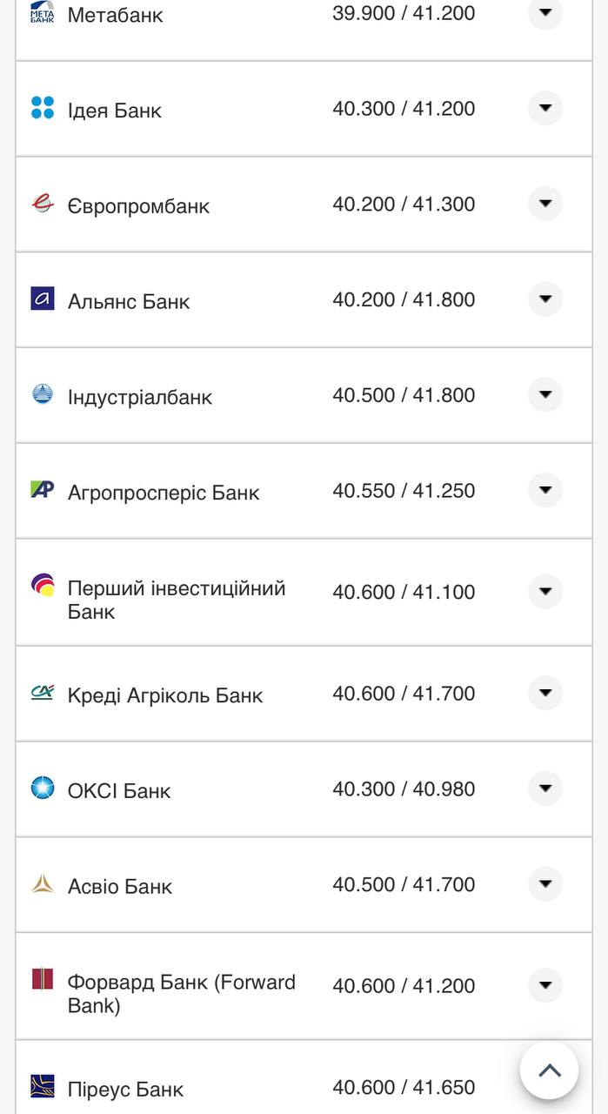Click the Ідея Банк four-dot logo
Screen dimensions: 608x1114
pos(43,108)
